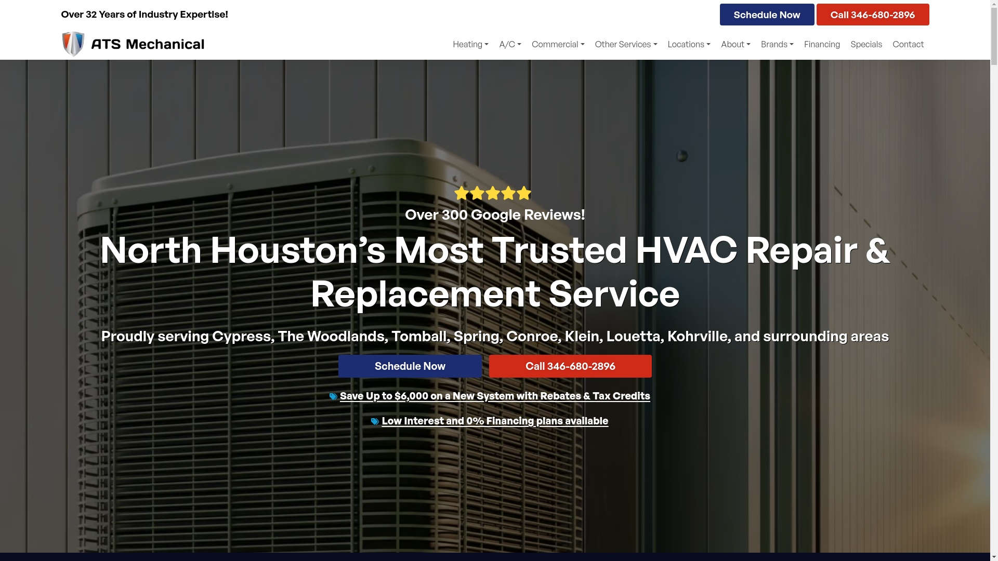
Task: Click Schedule Now button in top header
Action: point(767,15)
